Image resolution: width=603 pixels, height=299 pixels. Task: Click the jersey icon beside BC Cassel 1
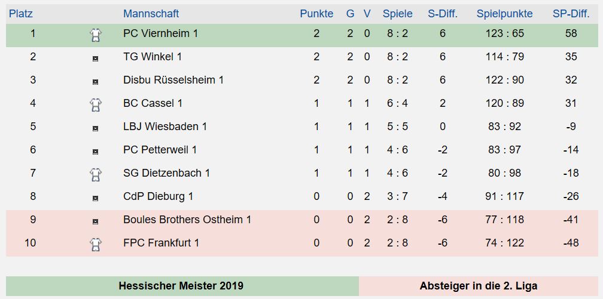coord(95,105)
